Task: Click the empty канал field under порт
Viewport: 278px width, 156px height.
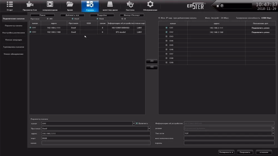Action: pyautogui.click(x=96, y=143)
